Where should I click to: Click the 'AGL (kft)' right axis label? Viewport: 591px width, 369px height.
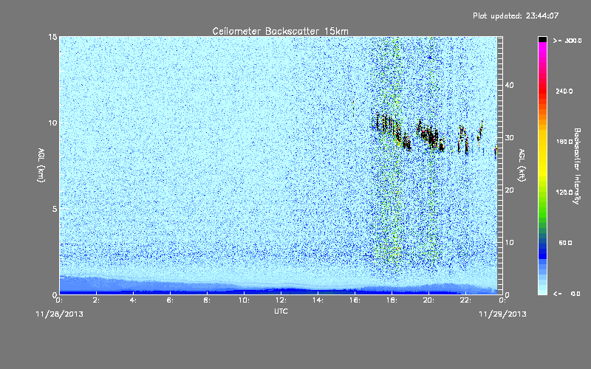(522, 165)
